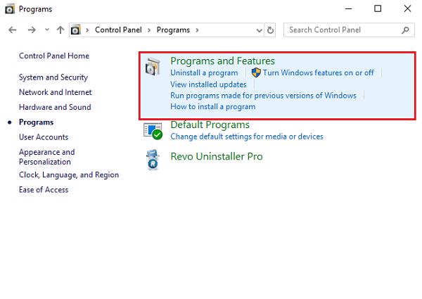This screenshot has height=299, width=422.
Task: Select Control Panel in the breadcrumb path
Action: click(117, 30)
